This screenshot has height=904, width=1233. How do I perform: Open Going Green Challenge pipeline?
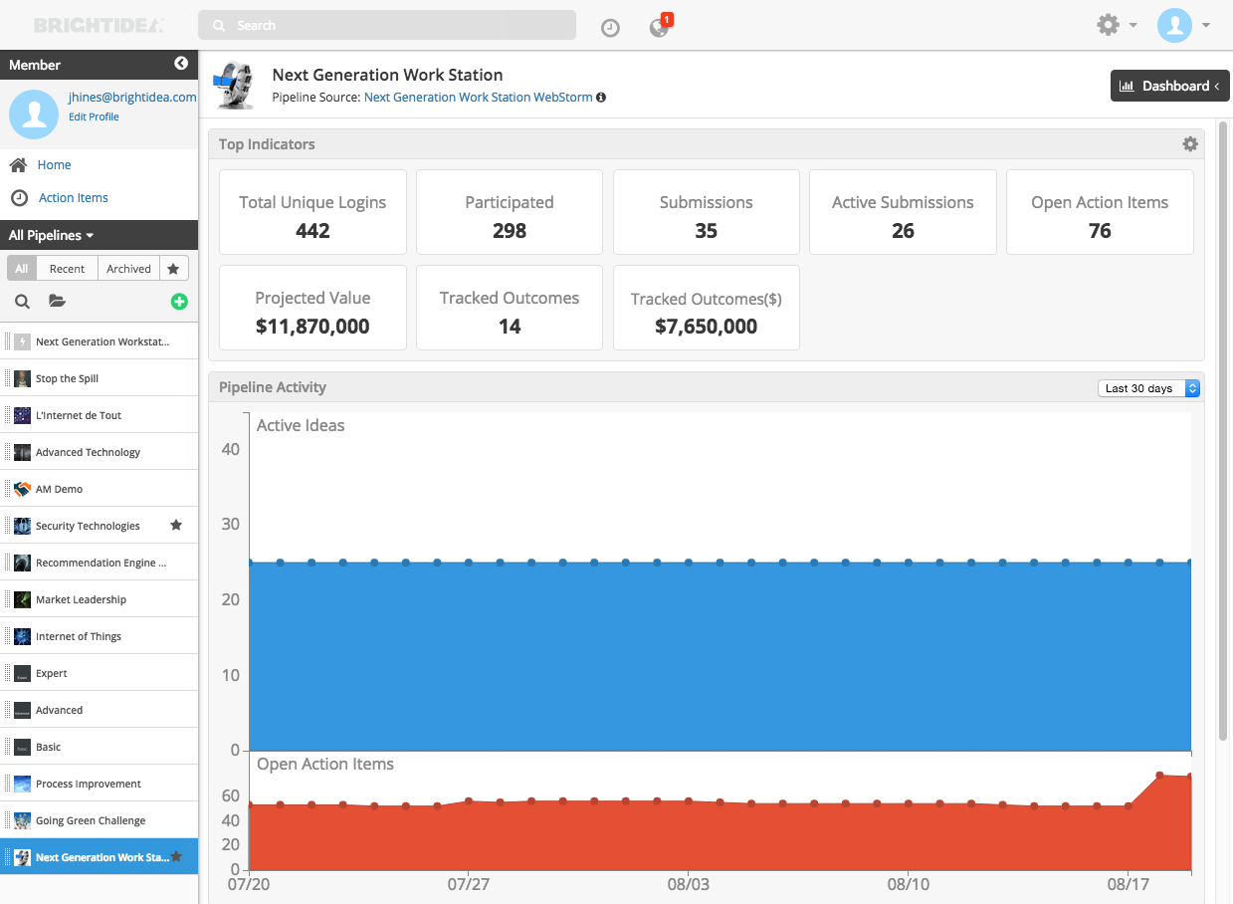[100, 820]
